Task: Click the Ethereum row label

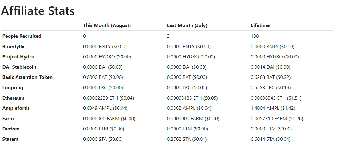Action: 13,98
